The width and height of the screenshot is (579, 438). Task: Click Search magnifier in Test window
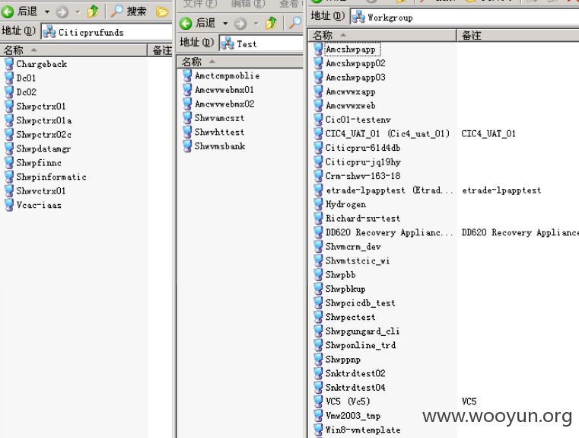pos(294,24)
